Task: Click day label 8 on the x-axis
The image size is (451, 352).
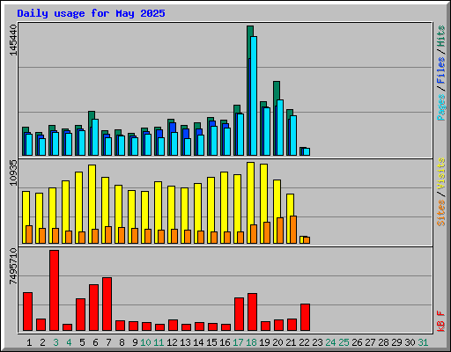Action: pos(122,342)
